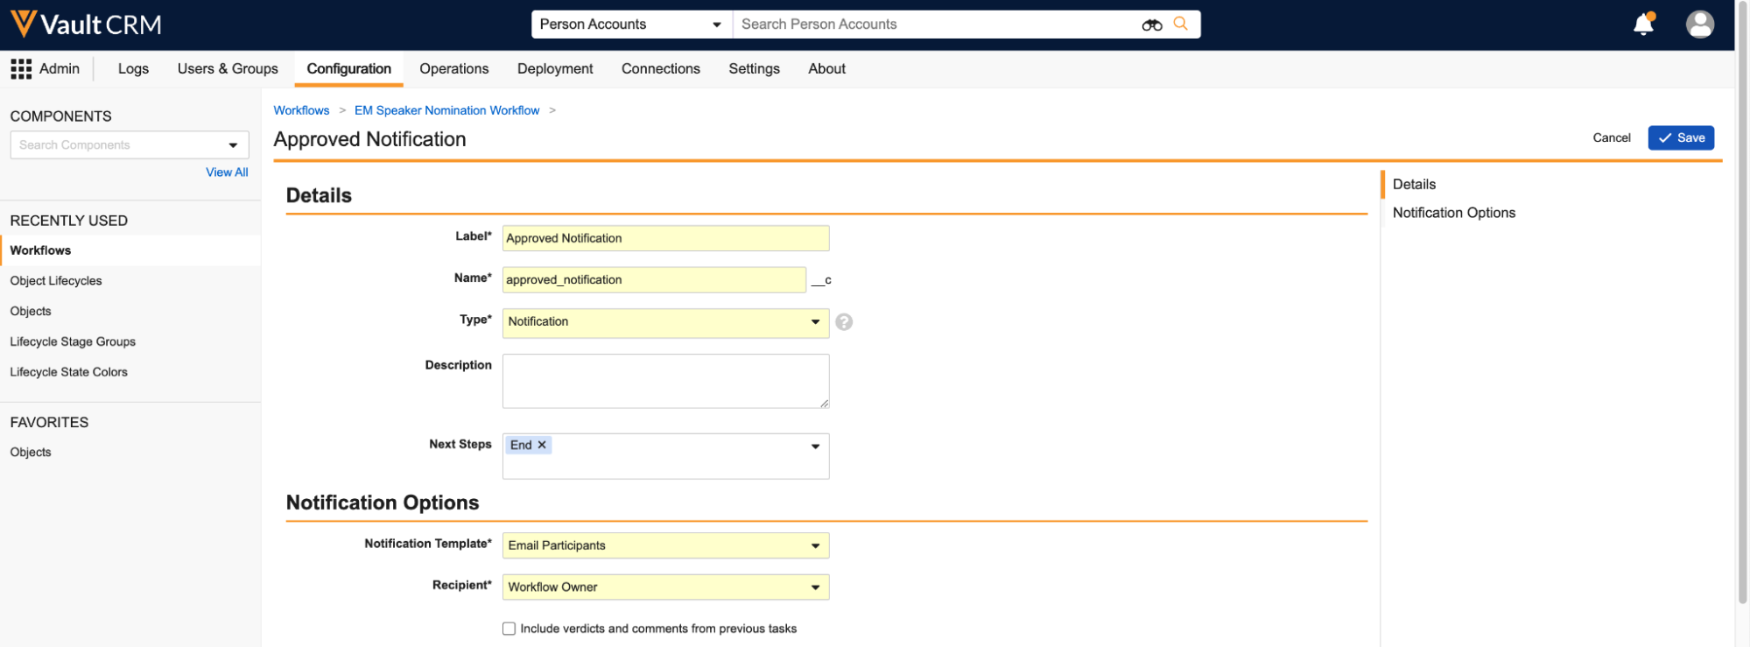Click the orange magnifier search icon

pos(1181,25)
